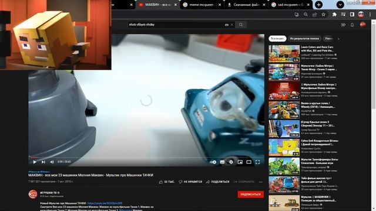Click the zoom magnifier icon in the address bar

pyautogui.click(x=305, y=14)
